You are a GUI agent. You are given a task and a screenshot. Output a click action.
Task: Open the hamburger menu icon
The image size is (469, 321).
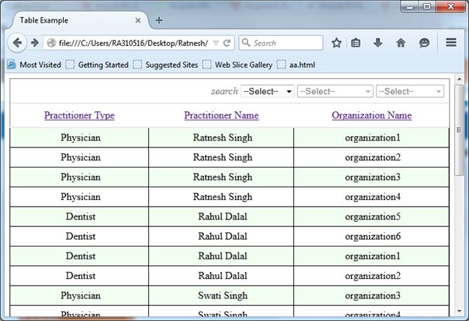coord(451,43)
